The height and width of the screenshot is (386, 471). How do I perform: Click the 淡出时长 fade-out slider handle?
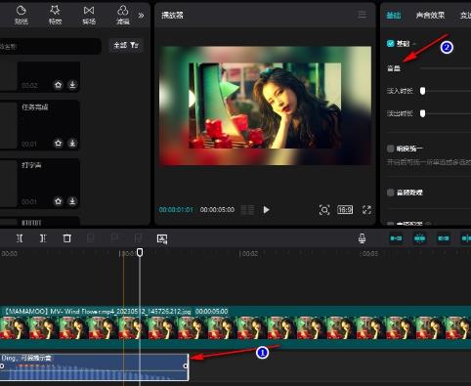click(x=422, y=113)
